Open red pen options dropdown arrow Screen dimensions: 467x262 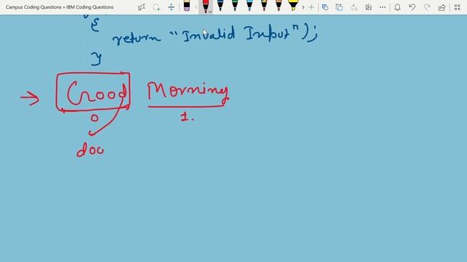(x=210, y=12)
